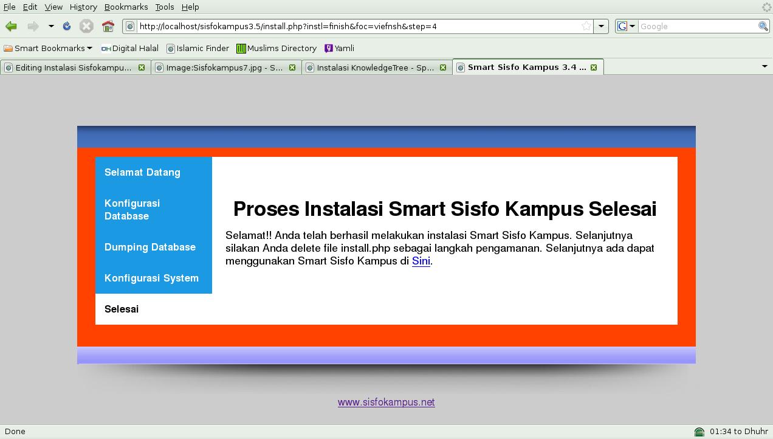Screen dimensions: 773x439
Task: Close the Editing Instalasi Sisfokampus tab
Action: (x=142, y=67)
